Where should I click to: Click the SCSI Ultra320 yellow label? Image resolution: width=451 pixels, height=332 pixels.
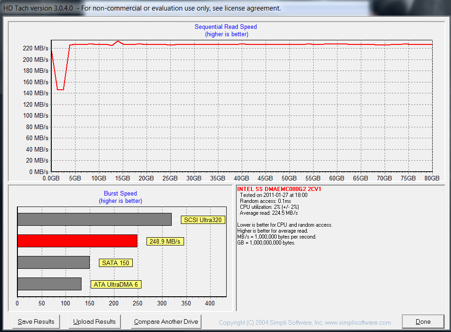[203, 220]
